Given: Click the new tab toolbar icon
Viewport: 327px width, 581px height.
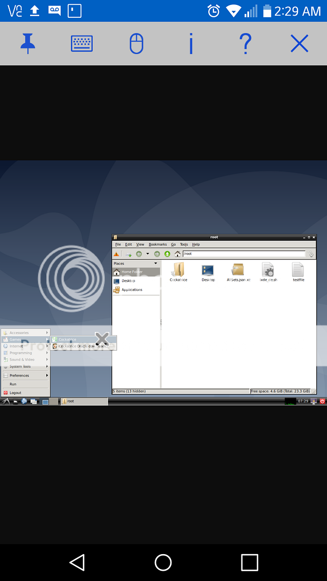Looking at the screenshot, I should click(129, 254).
